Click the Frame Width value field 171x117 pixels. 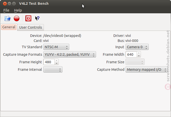(x=131, y=54)
